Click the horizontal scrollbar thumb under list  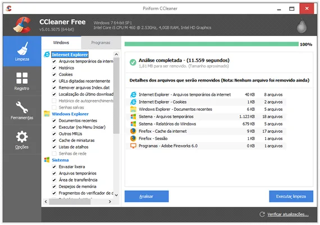70,202
